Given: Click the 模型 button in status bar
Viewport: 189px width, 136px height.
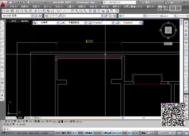Looking at the screenshot, I should pos(143,133).
